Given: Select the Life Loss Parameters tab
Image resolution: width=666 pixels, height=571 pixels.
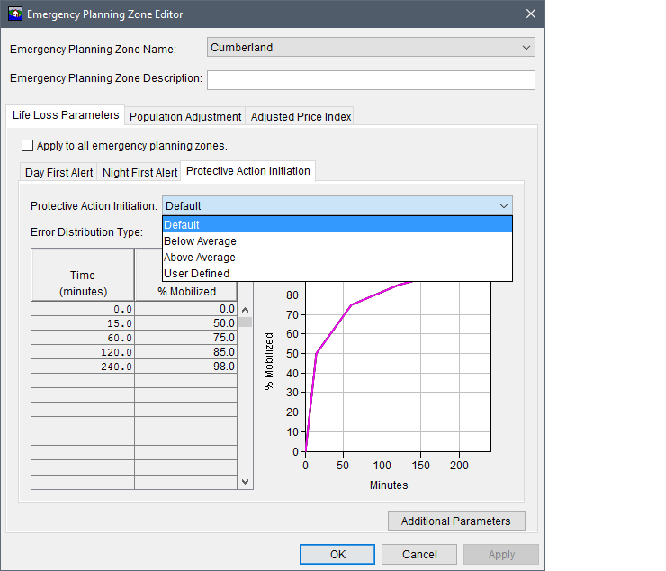Looking at the screenshot, I should (x=65, y=115).
